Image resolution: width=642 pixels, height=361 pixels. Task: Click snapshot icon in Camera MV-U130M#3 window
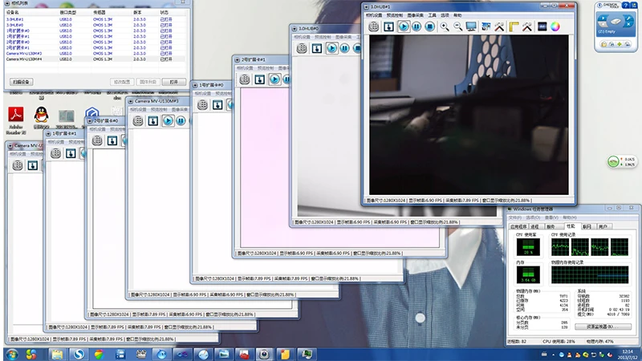click(152, 121)
